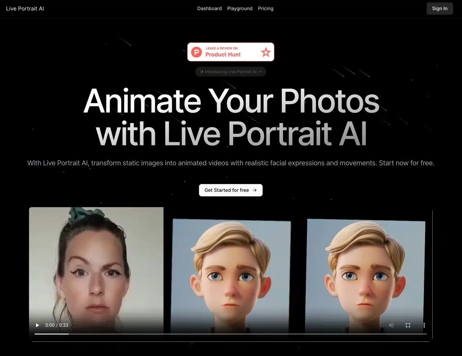Open the Dashboard page
This screenshot has height=356, width=462.
[209, 8]
